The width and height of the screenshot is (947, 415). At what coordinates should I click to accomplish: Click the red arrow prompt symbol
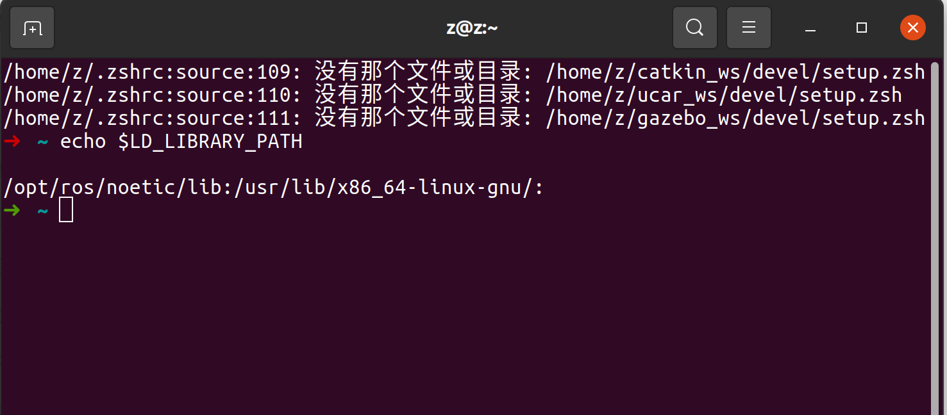coord(12,142)
